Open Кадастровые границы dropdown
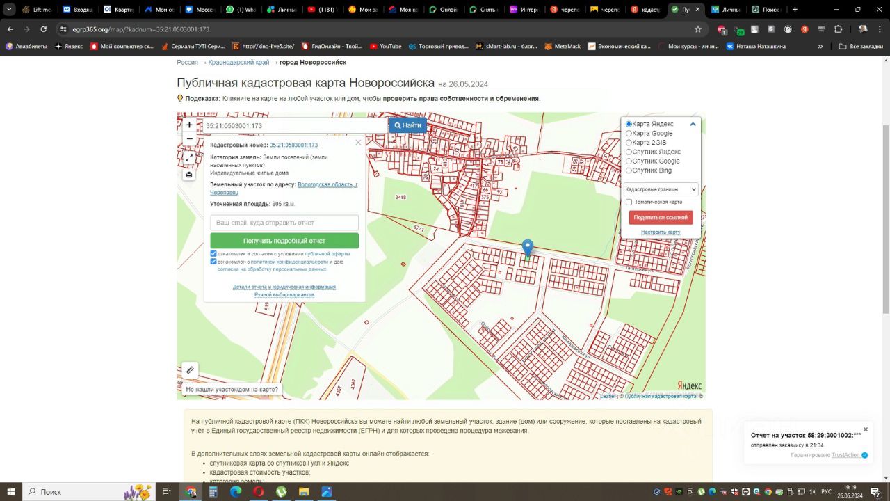 660,189
